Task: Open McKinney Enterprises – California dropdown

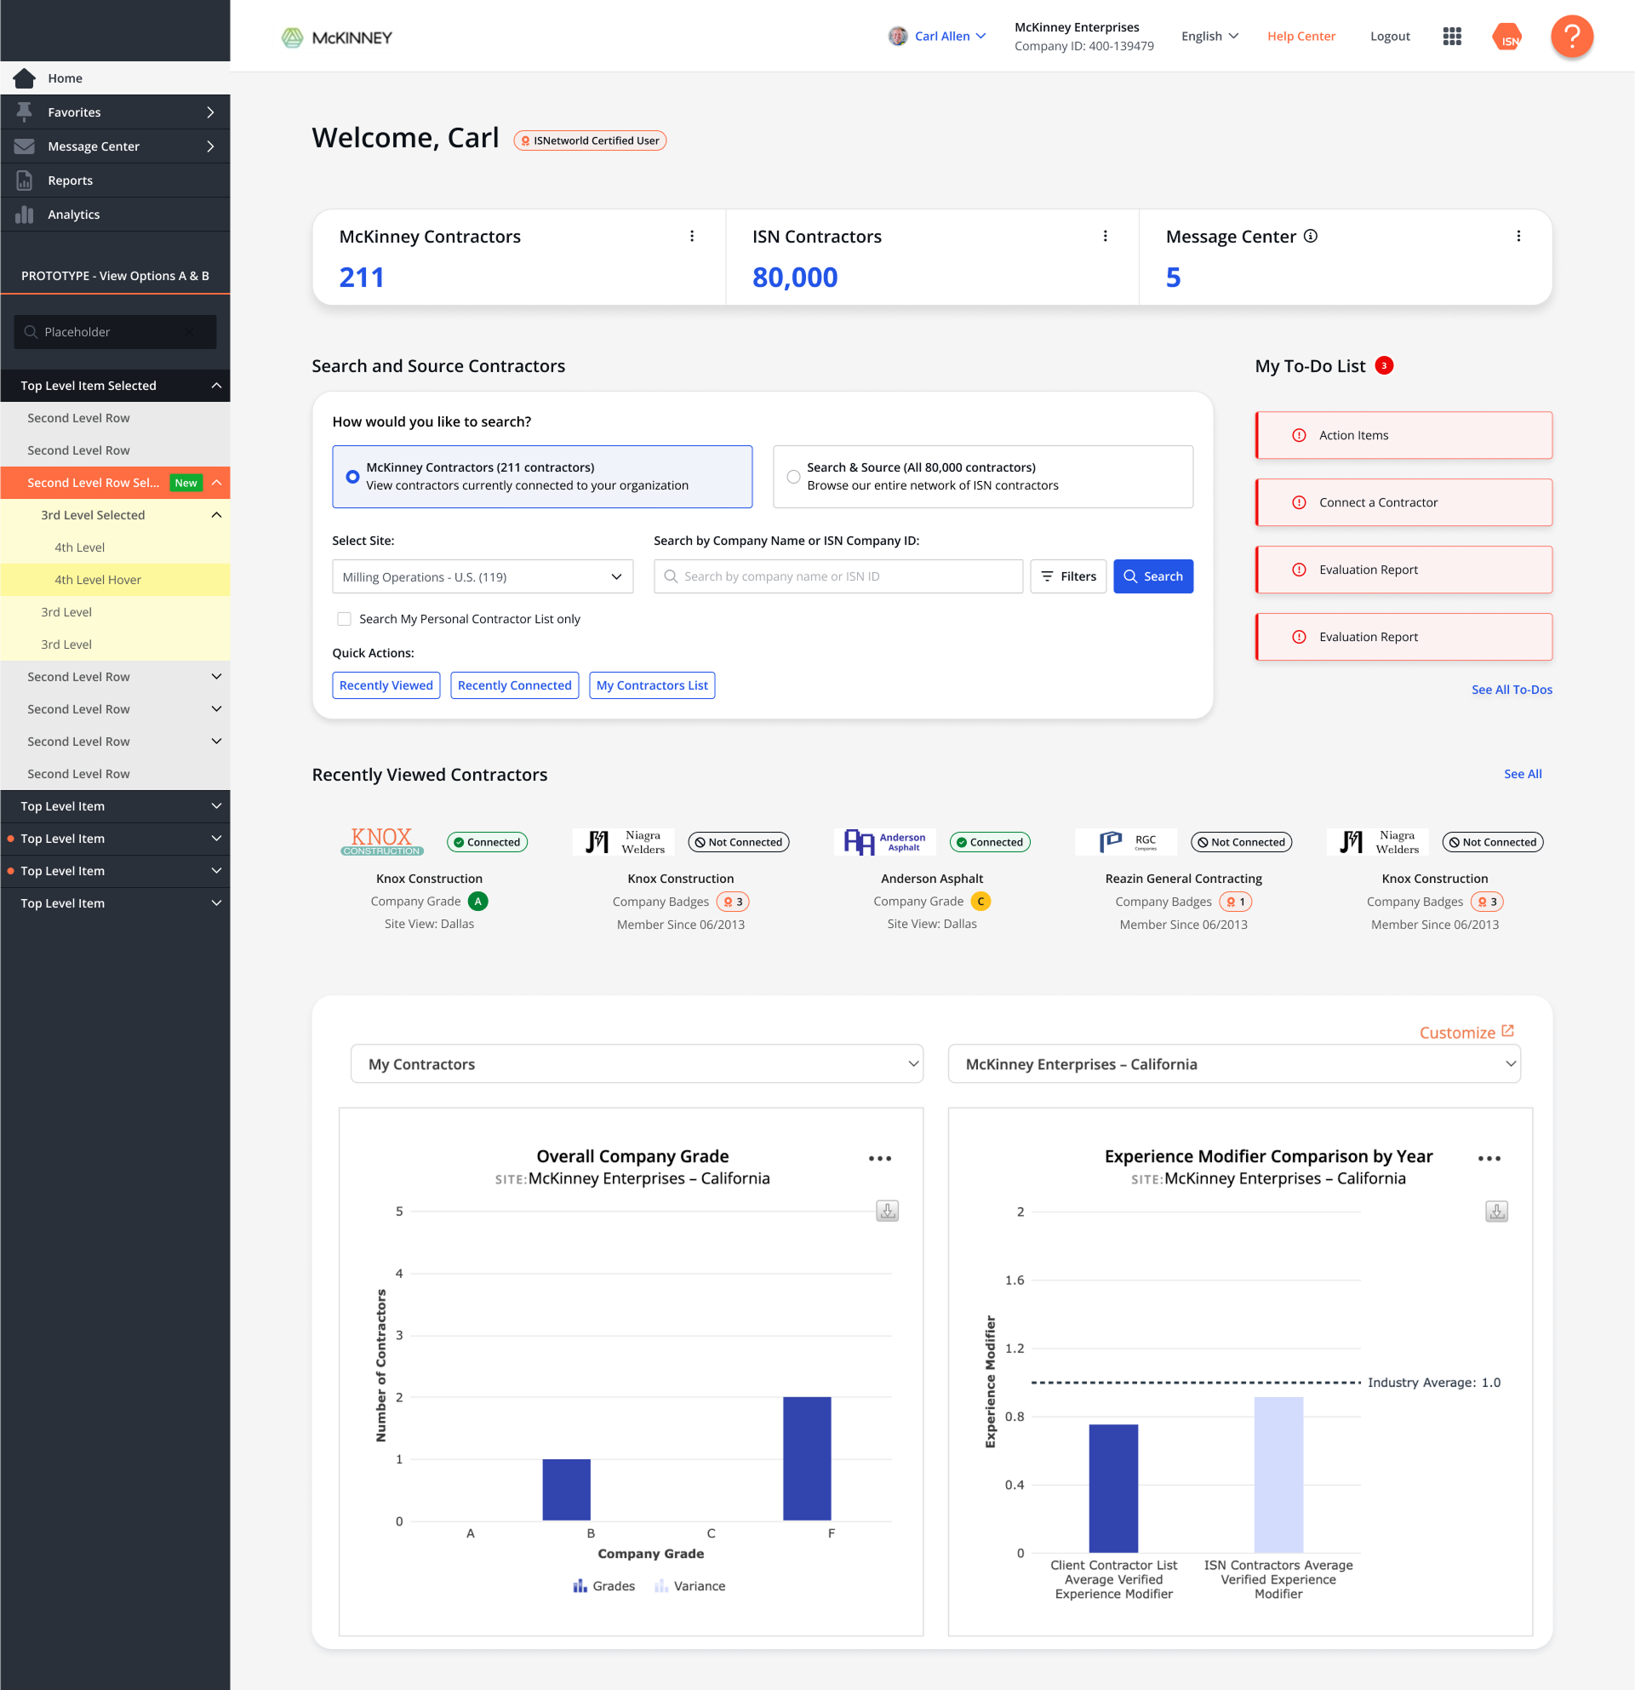Action: click(x=1234, y=1064)
